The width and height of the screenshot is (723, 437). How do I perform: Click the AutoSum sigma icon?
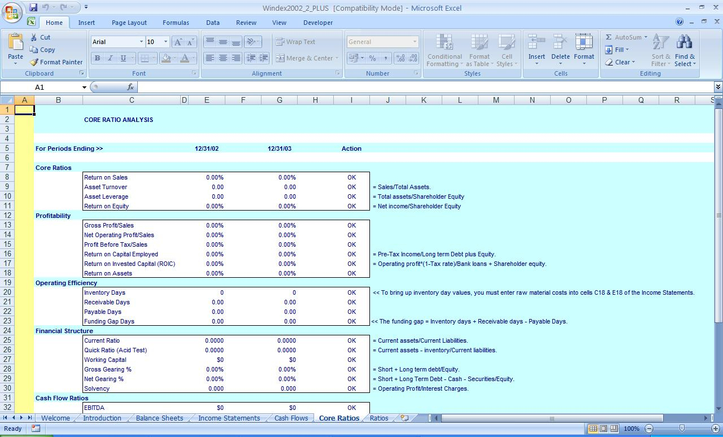[x=609, y=37]
